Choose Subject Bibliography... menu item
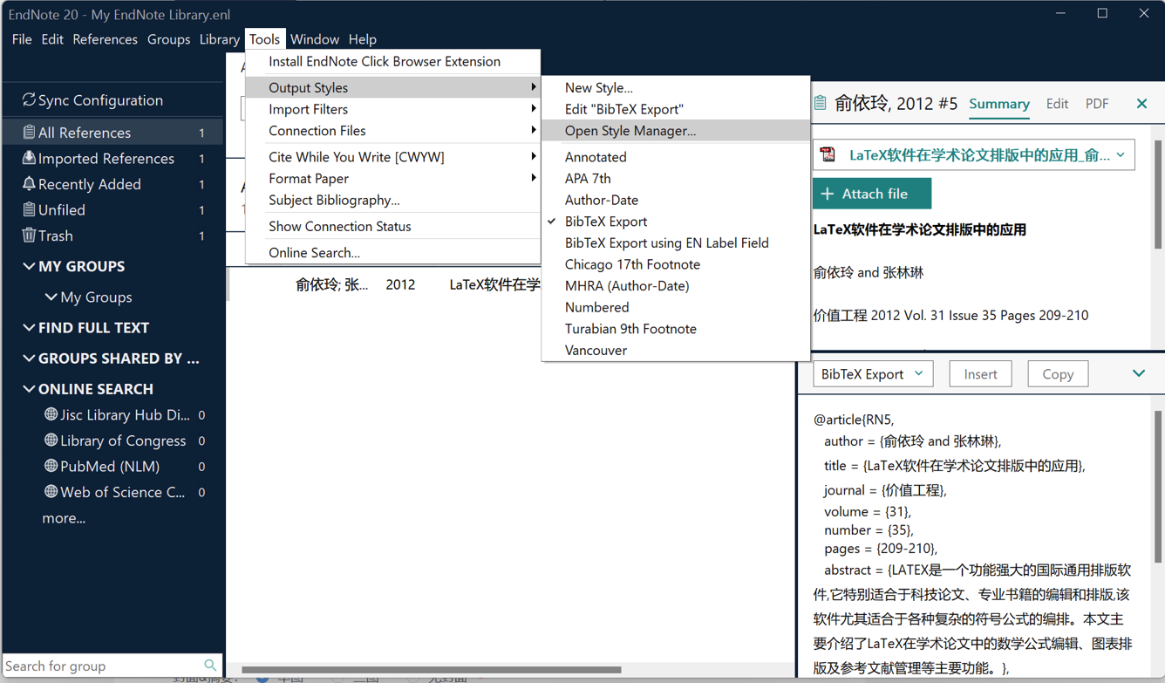The width and height of the screenshot is (1165, 683). (x=392, y=200)
